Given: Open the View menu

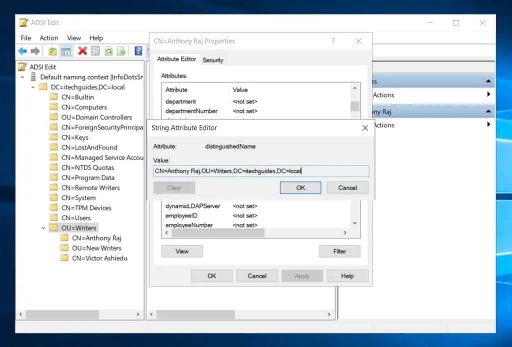Looking at the screenshot, I should tap(74, 38).
